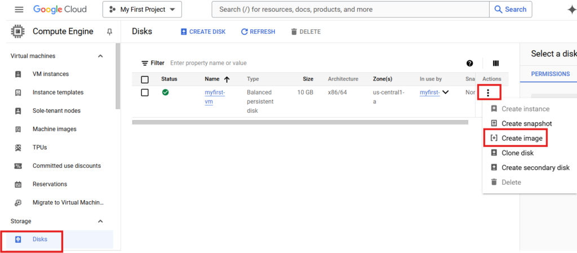This screenshot has width=577, height=253.
Task: Click the pin icon beside Compute Engine
Action: [109, 32]
